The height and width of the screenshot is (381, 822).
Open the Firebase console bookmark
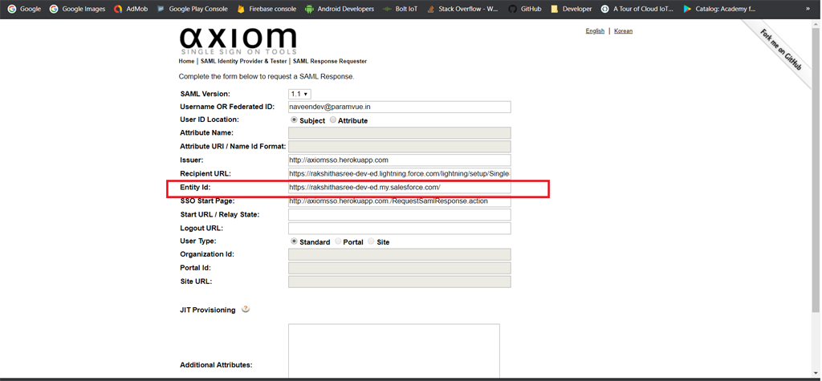coord(267,9)
